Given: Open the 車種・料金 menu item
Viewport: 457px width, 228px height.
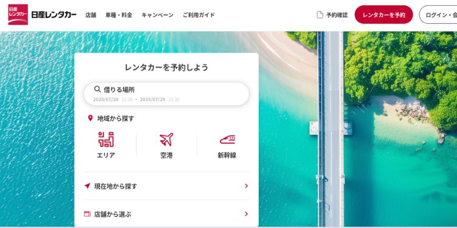Looking at the screenshot, I should click(119, 15).
